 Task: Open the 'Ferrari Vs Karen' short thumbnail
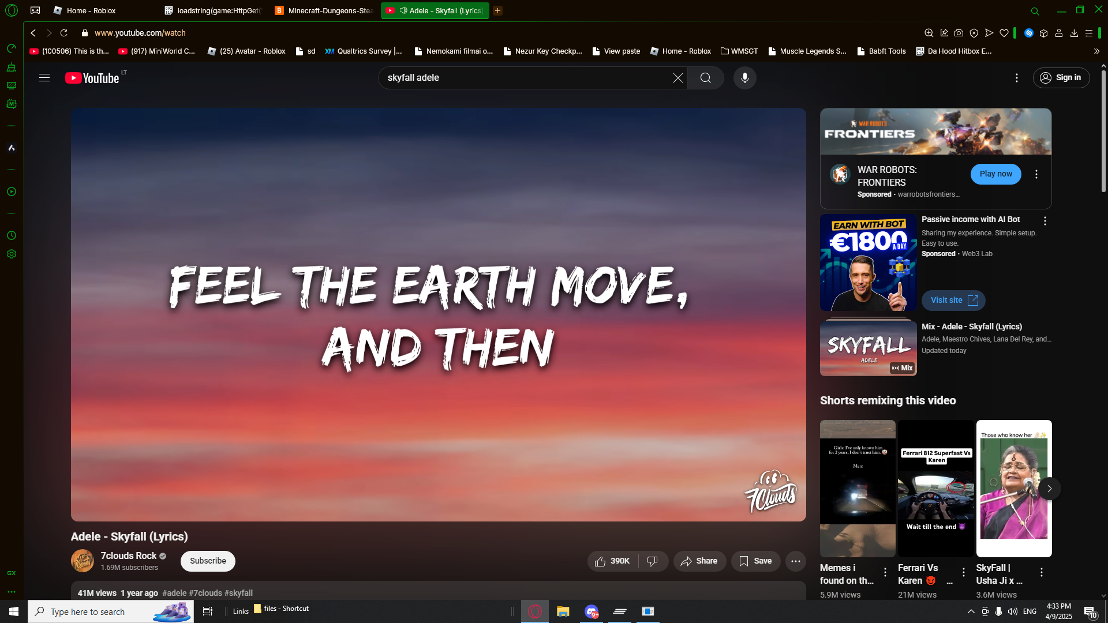tap(936, 489)
